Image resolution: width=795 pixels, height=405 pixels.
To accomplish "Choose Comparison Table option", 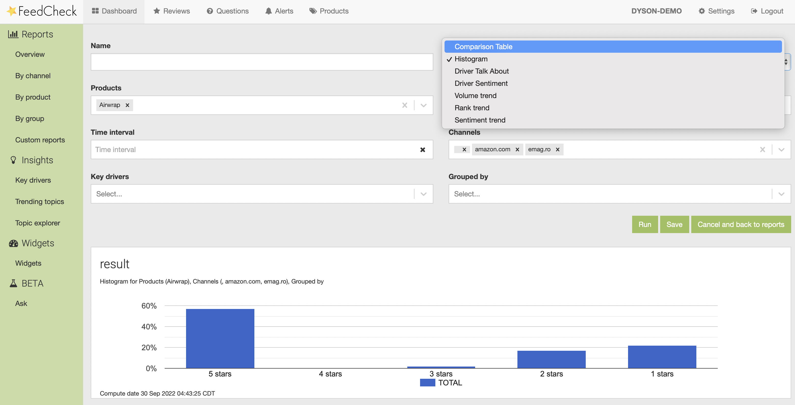I will [613, 47].
